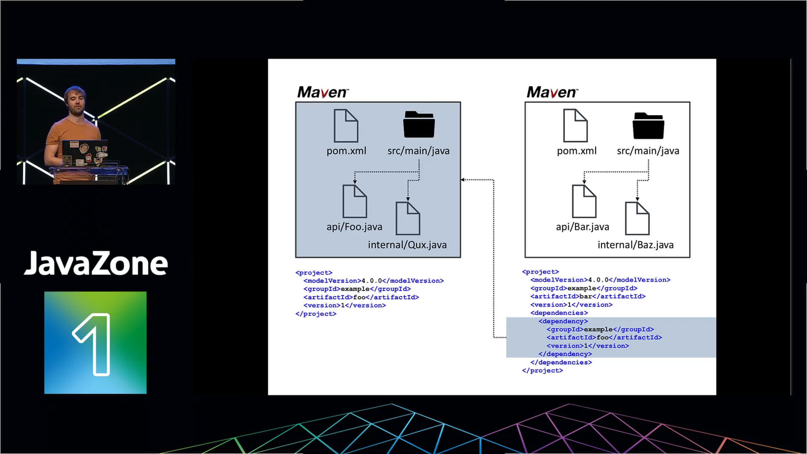
Task: Click the "src/main/java" label in left box
Action: pyautogui.click(x=418, y=151)
